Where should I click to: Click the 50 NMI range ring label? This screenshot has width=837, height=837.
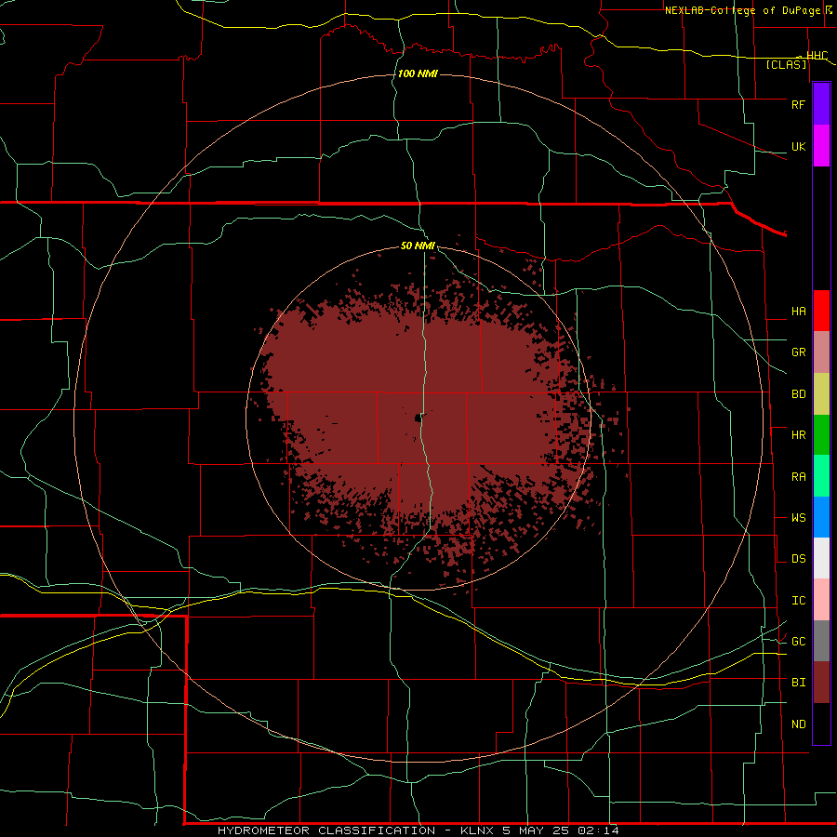pos(418,246)
